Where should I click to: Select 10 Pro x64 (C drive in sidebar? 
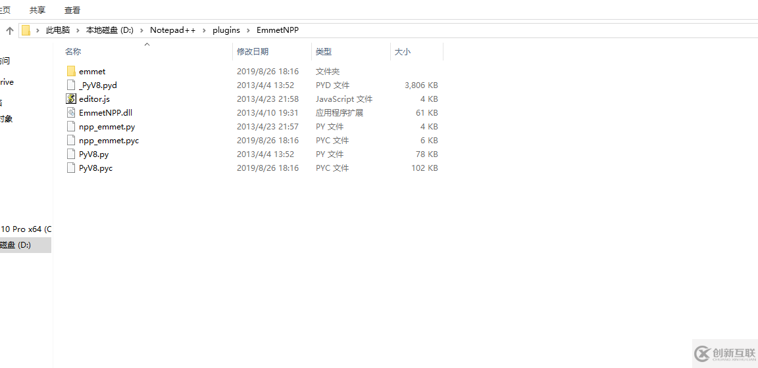tap(26, 229)
